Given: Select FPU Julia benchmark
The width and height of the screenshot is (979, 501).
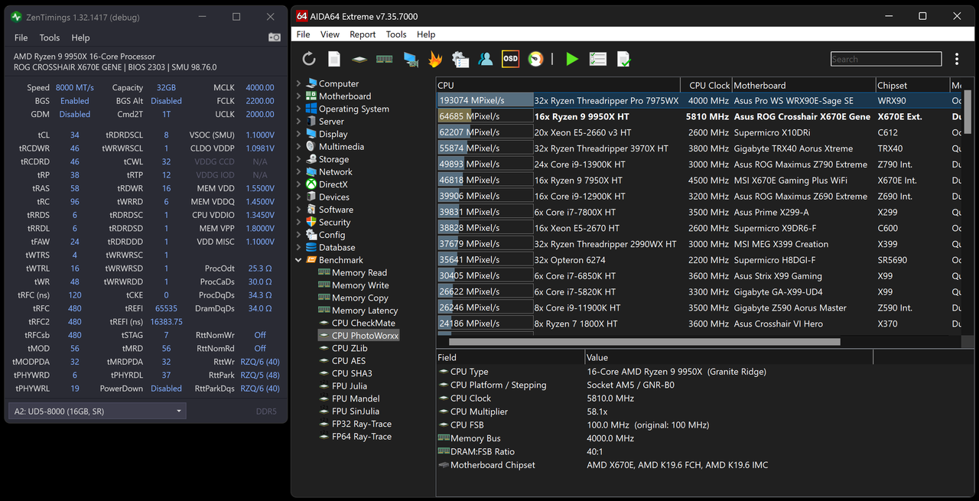Looking at the screenshot, I should pos(350,386).
